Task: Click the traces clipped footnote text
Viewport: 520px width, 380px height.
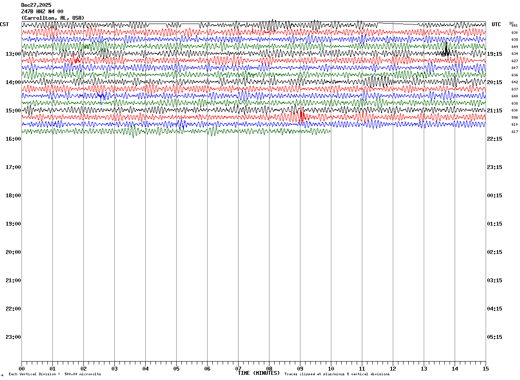Action: coord(337,374)
